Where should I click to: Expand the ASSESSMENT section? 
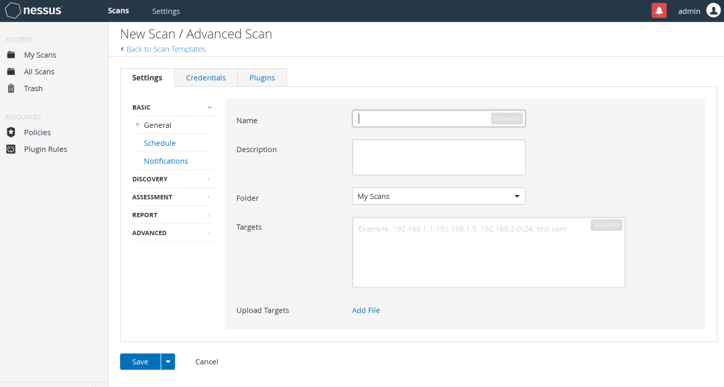click(172, 197)
